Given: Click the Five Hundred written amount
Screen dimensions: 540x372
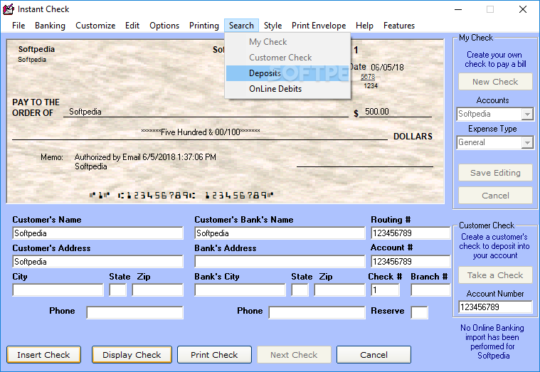Looking at the screenshot, I should pyautogui.click(x=201, y=132).
